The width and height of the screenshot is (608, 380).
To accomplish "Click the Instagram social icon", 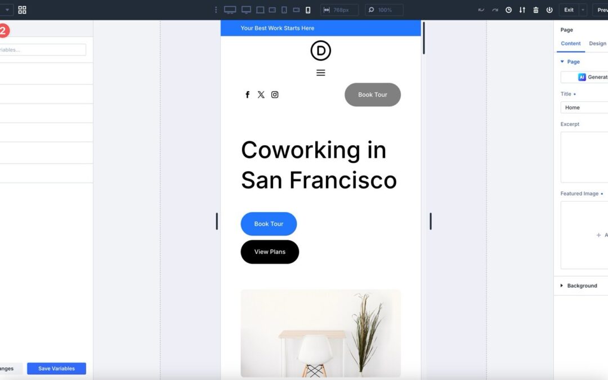I will 275,95.
